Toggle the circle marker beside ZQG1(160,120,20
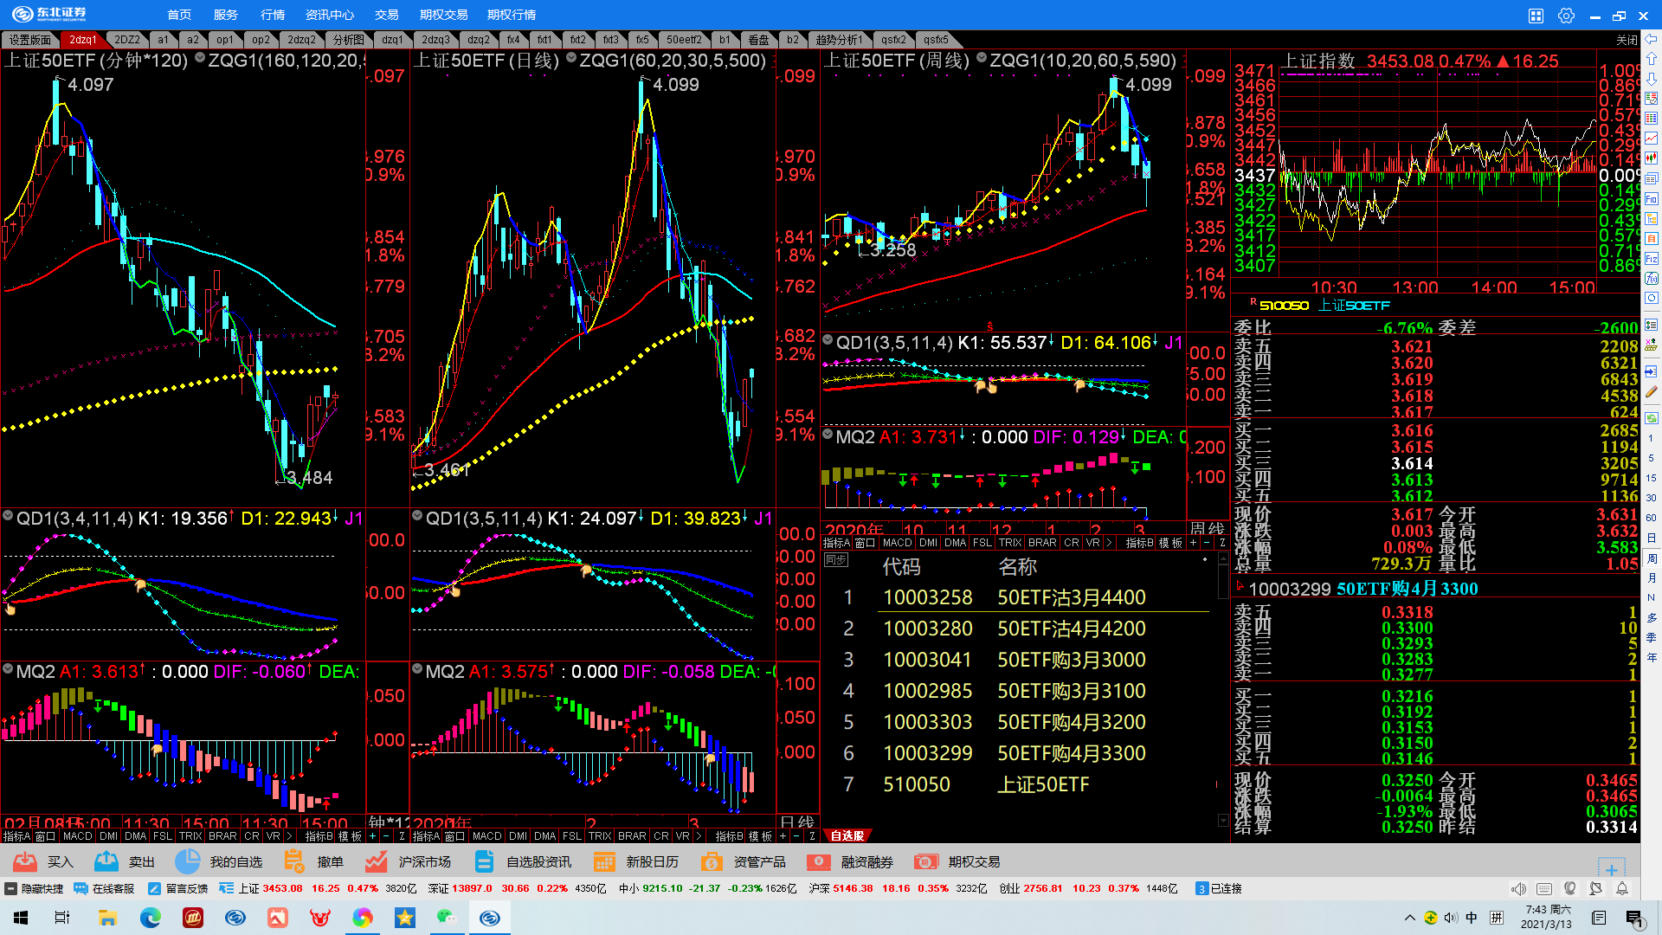Screen dimensions: 1662x935 point(200,58)
